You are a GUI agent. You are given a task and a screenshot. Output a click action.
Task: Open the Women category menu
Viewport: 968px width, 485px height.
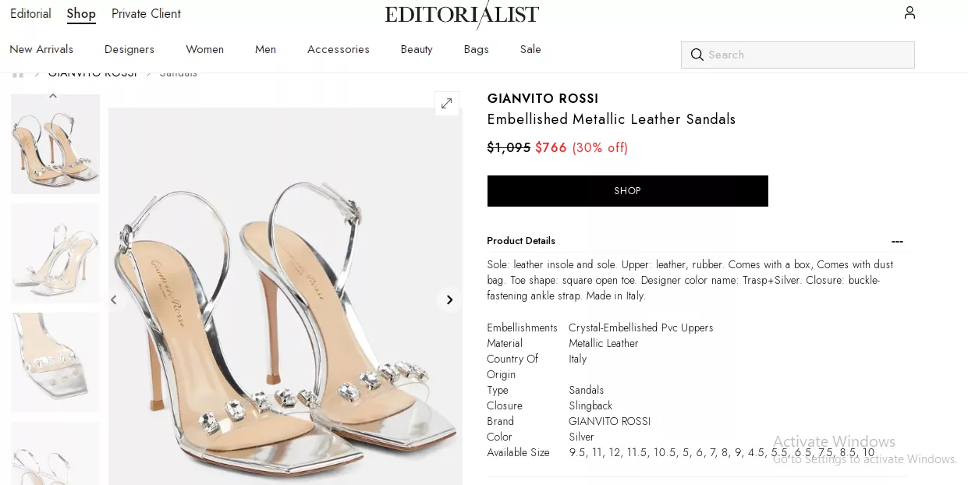point(204,49)
